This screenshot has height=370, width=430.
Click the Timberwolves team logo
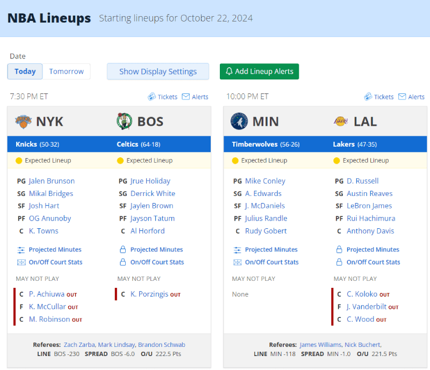click(x=239, y=121)
